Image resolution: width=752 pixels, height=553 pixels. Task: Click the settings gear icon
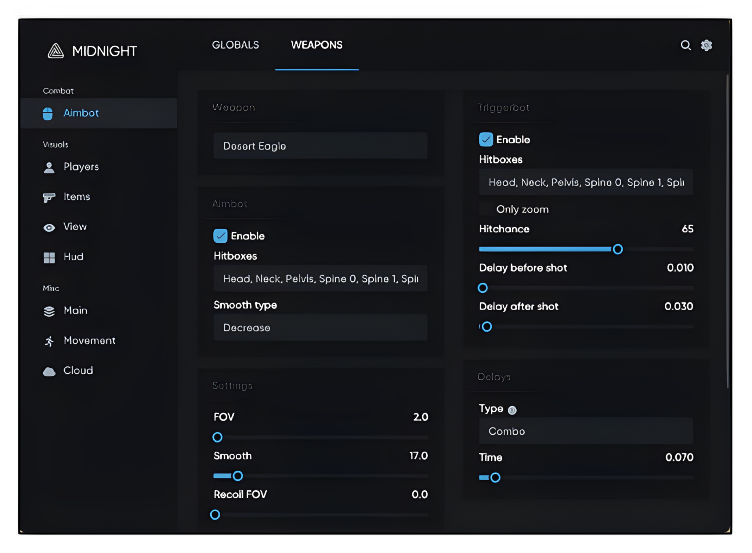pos(707,45)
